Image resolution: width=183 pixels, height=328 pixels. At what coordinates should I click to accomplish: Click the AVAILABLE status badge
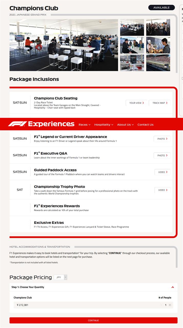[x=162, y=8]
